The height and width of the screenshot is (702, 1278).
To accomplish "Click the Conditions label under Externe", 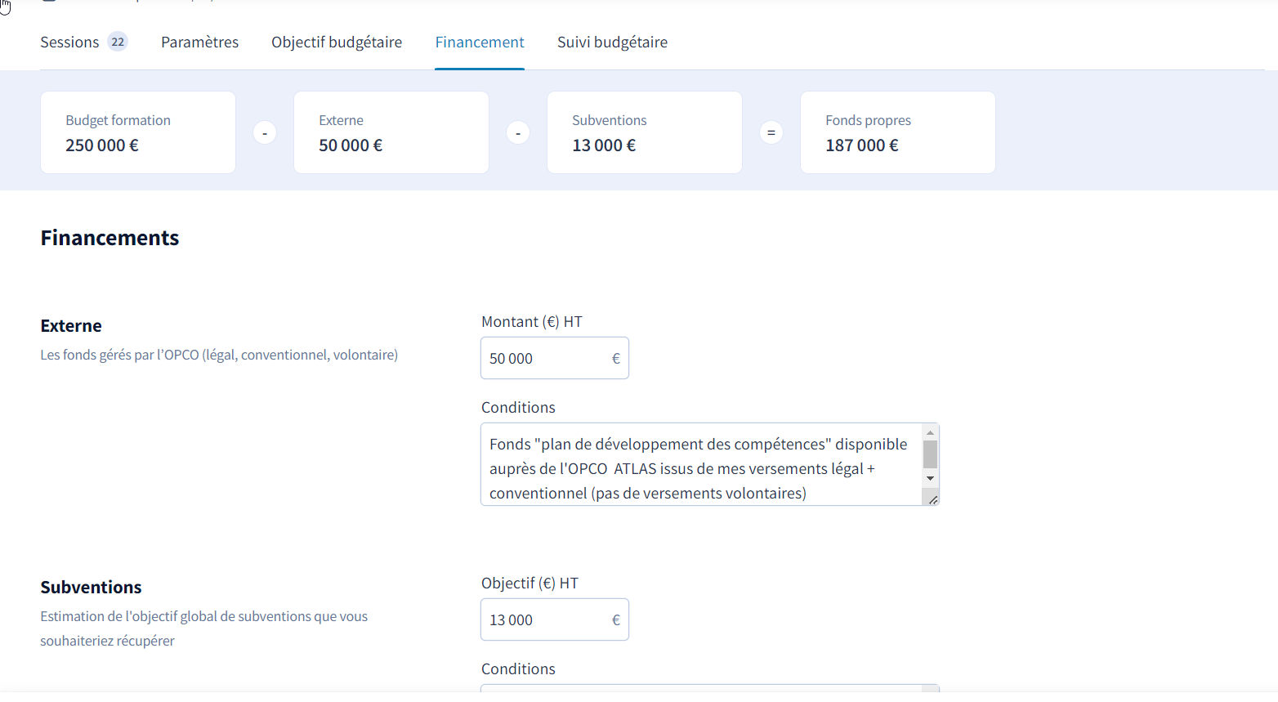I will click(x=518, y=408).
